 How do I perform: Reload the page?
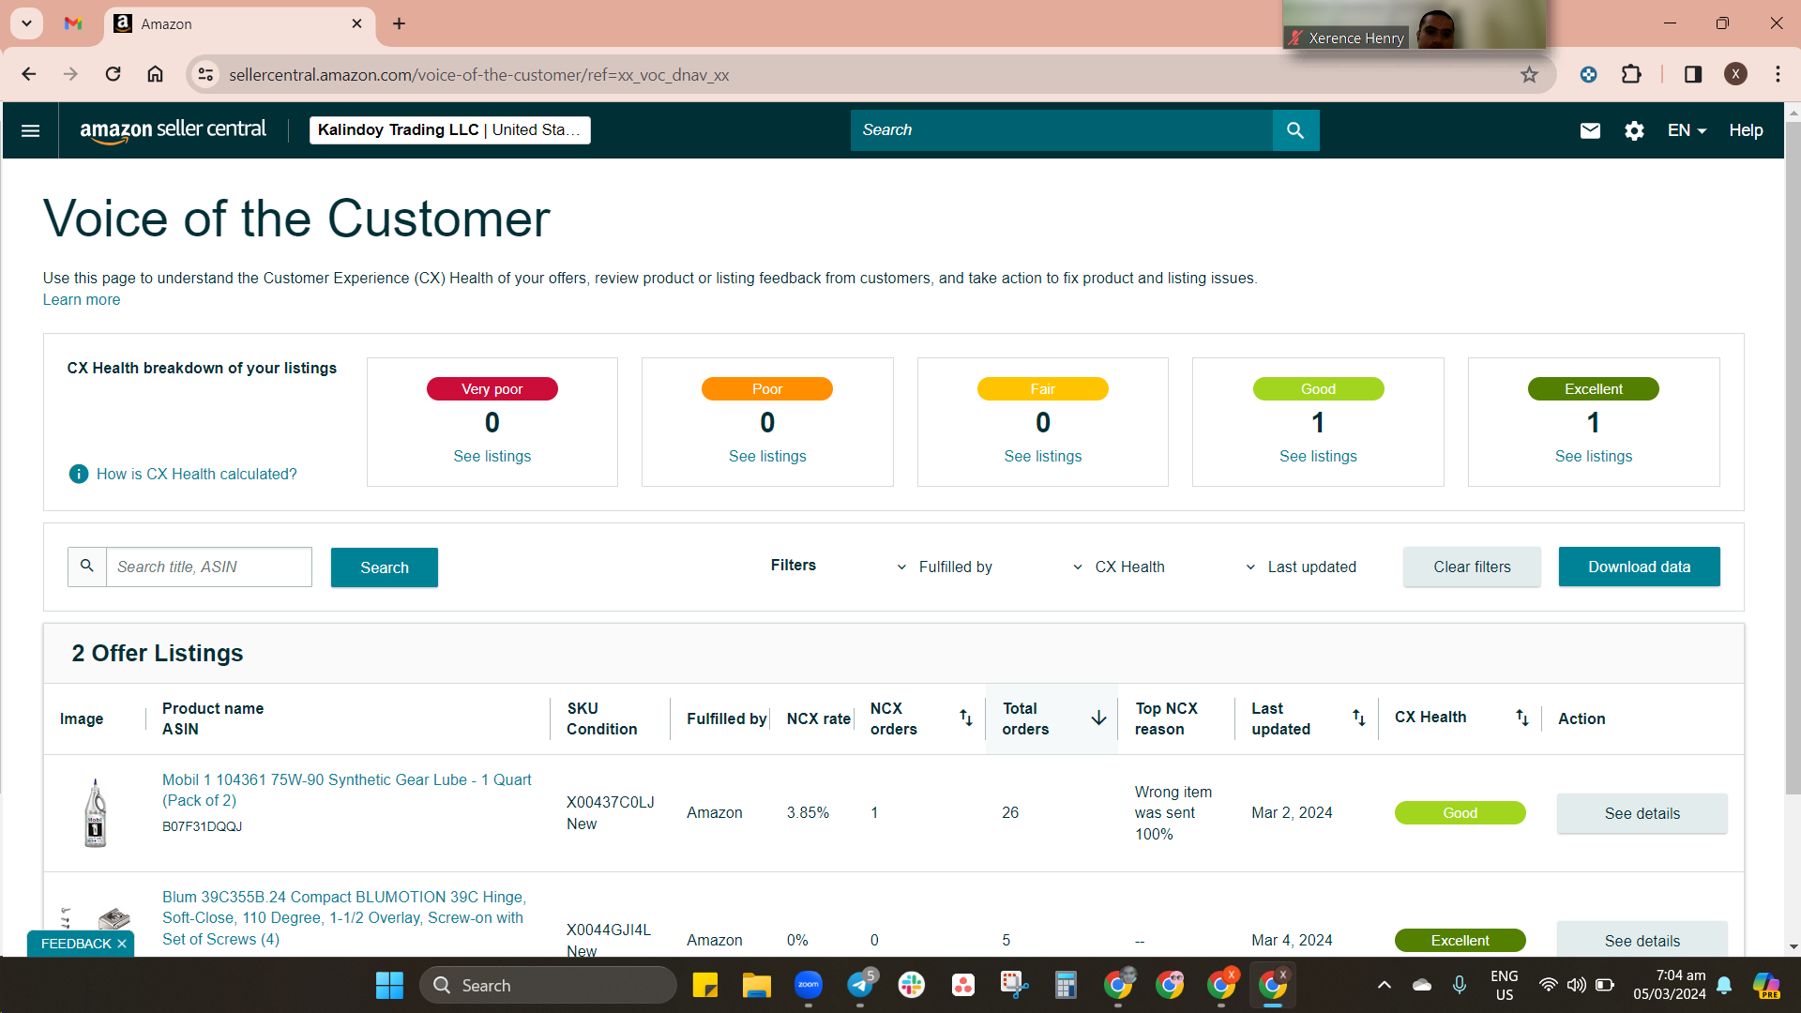pos(113,74)
